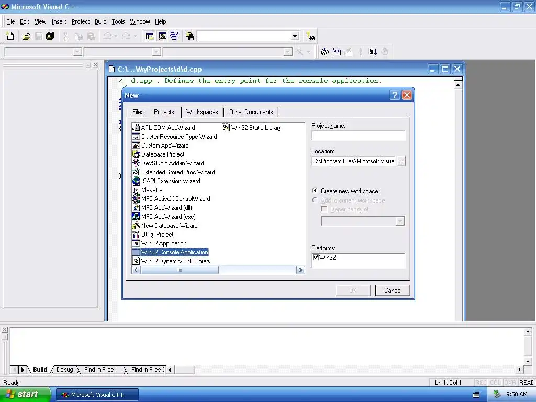The width and height of the screenshot is (536, 402).
Task: Click the Windows Start button
Action: (25, 394)
